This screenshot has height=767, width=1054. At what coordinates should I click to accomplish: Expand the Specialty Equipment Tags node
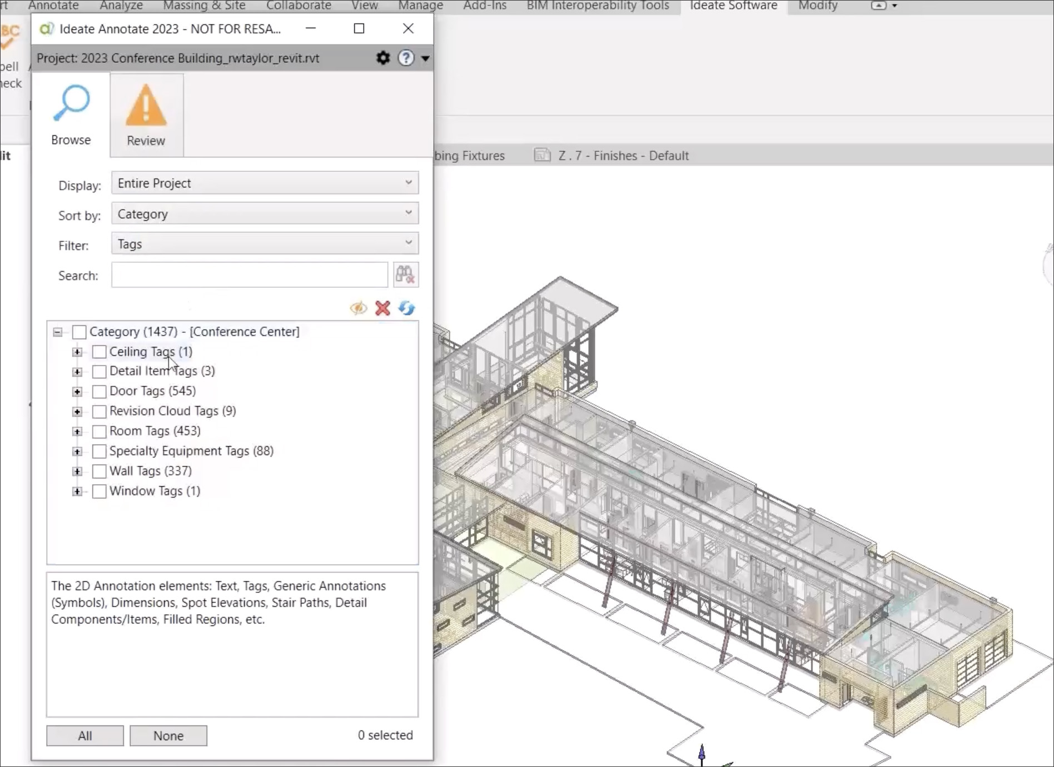77,451
